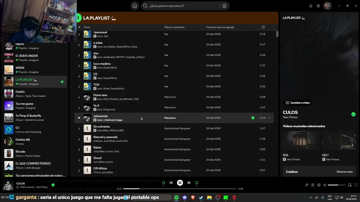Open artist link Lthelizard on Jakaranda
This screenshot has height=202, width=360.
(x=109, y=120)
